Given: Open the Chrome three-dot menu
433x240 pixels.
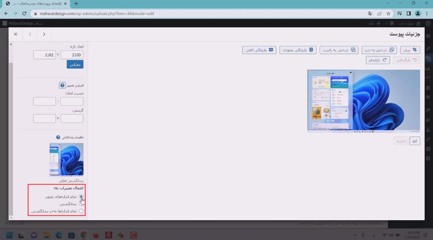Looking at the screenshot, I should 427,13.
